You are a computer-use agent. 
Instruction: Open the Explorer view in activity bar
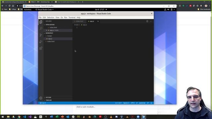(x=41, y=22)
